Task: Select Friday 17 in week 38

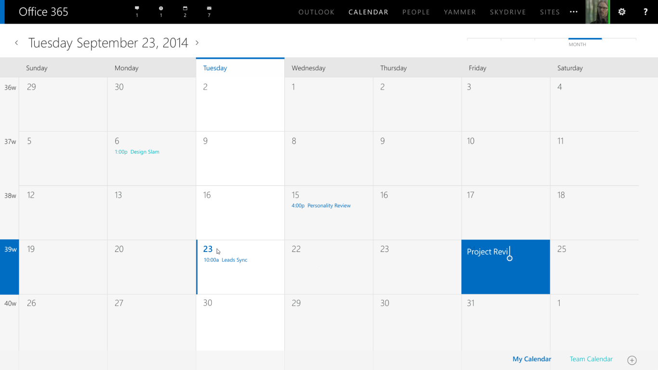Action: (x=506, y=212)
